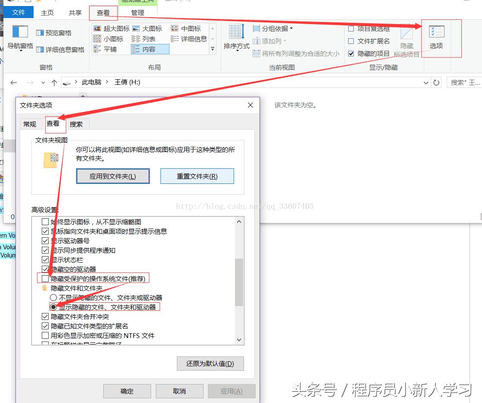The image size is (482, 403).
Task: Expand the 分组依据 (Group by) dropdown
Action: coord(274,28)
